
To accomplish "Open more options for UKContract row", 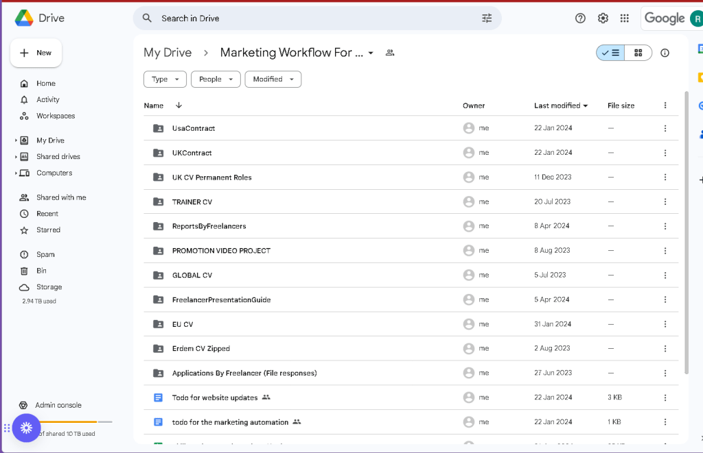I will [x=665, y=153].
